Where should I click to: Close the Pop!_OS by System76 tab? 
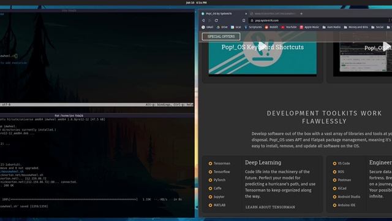(x=246, y=14)
